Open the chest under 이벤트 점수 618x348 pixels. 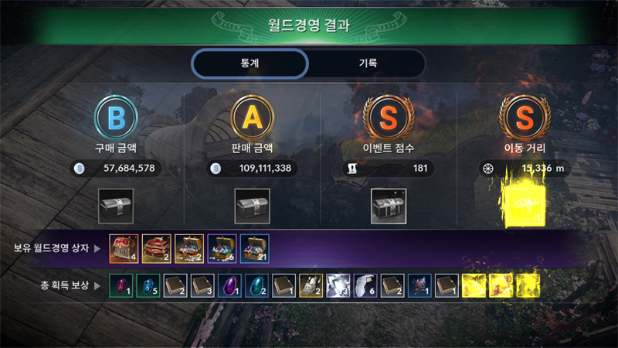coord(389,206)
